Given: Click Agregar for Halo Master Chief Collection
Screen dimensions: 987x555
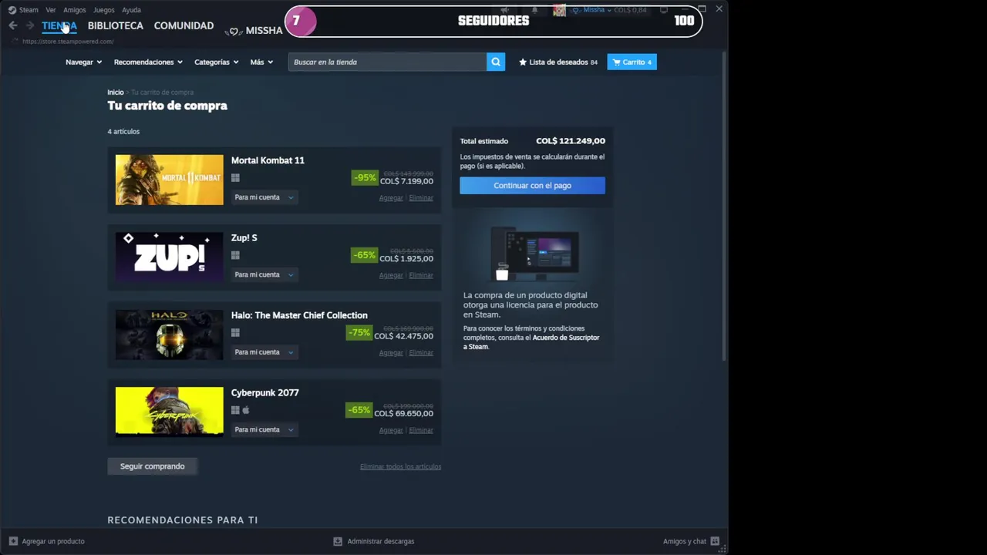Looking at the screenshot, I should click(391, 353).
